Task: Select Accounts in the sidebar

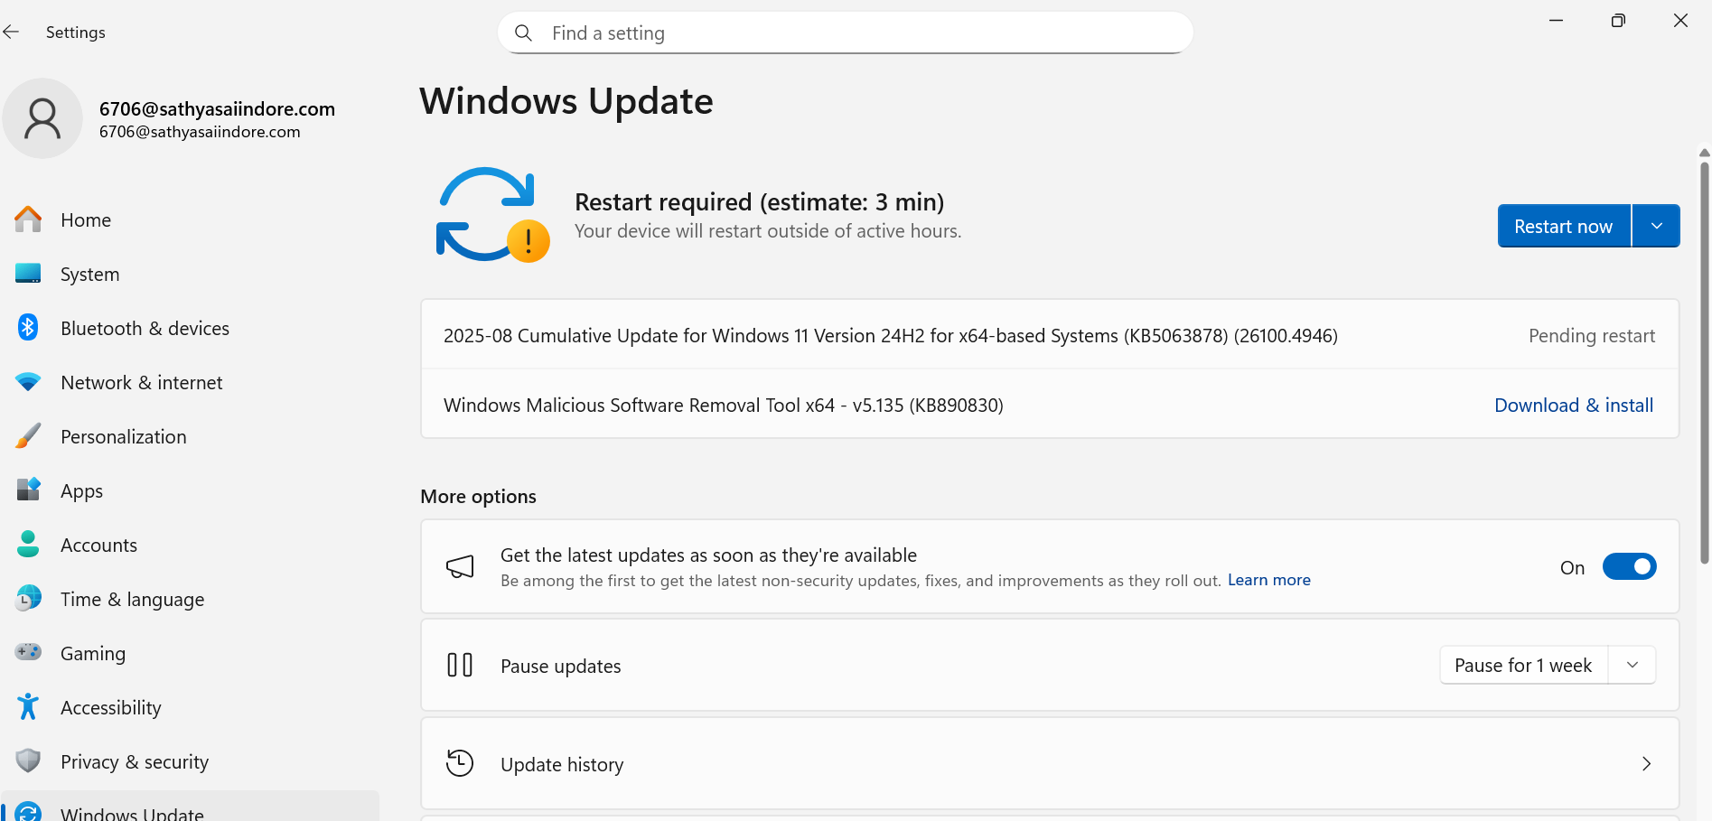Action: click(x=98, y=546)
